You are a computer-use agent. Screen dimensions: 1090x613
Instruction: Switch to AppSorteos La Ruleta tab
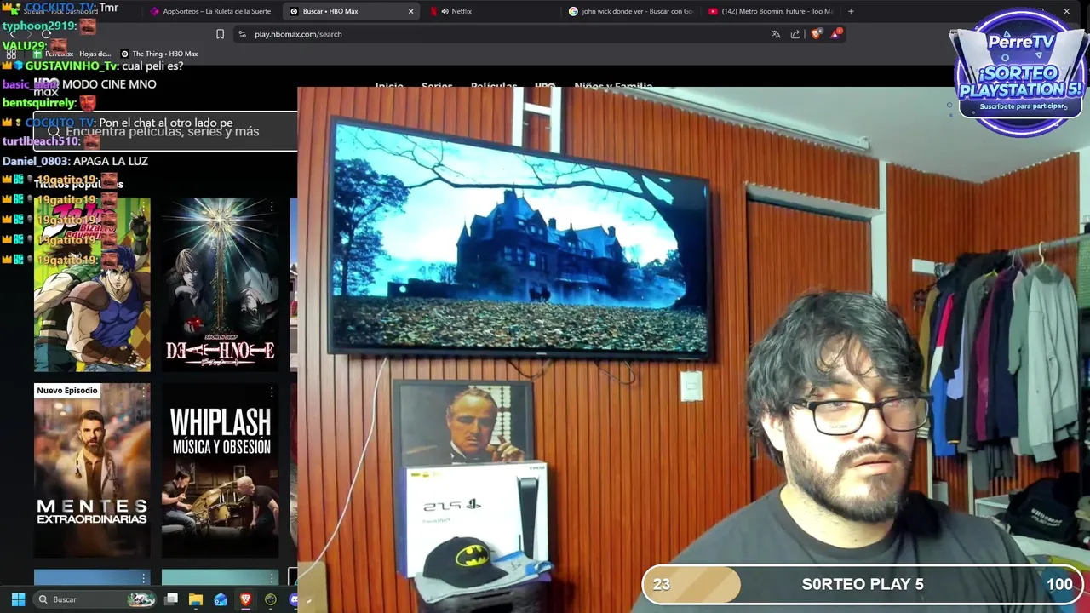210,11
